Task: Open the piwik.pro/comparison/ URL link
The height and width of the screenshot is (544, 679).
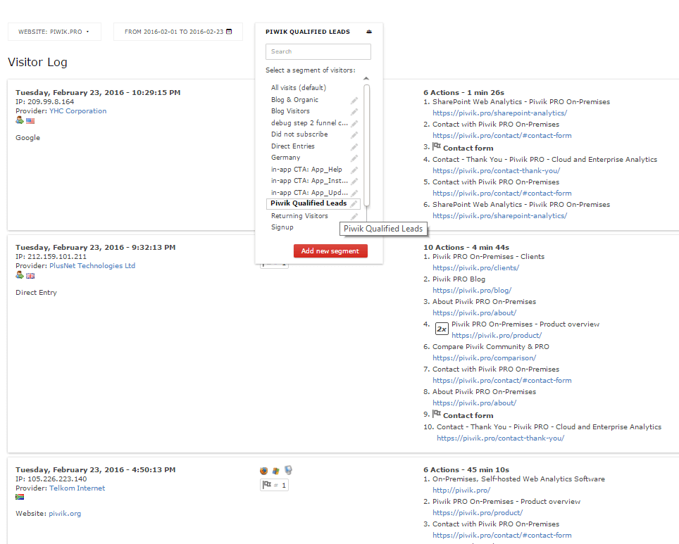Action: pos(484,358)
